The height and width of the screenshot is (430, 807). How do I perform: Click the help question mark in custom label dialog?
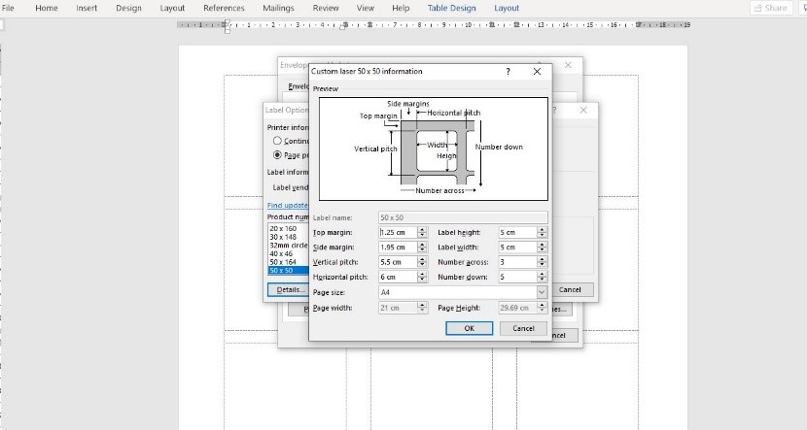tap(508, 72)
